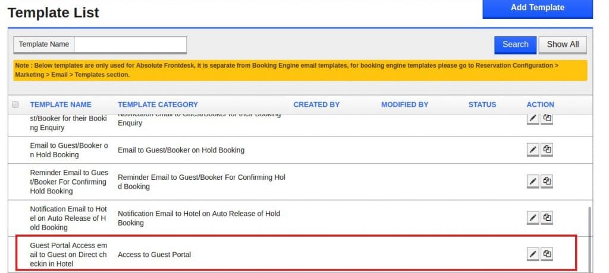609x273 pixels.
Task: Sort by the Modified By column header
Action: [404, 104]
